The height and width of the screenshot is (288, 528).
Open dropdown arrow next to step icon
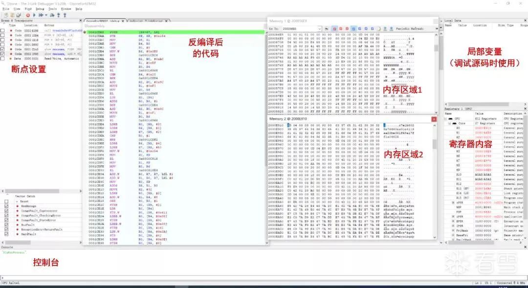(46, 15)
